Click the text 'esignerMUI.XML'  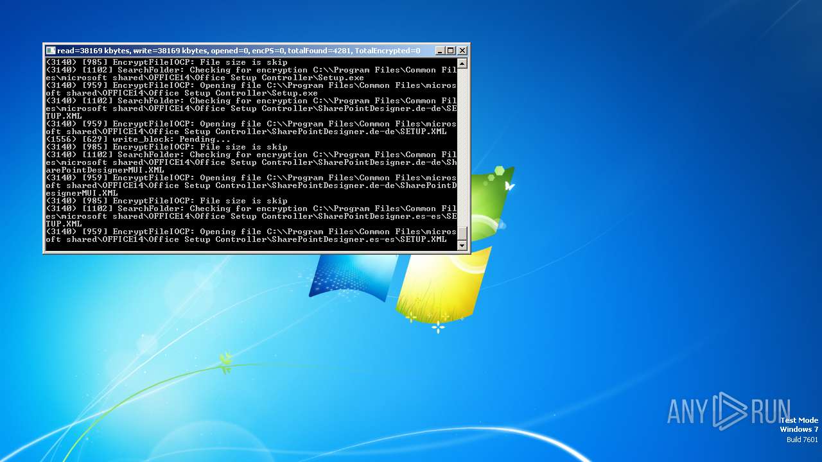pyautogui.click(x=82, y=193)
